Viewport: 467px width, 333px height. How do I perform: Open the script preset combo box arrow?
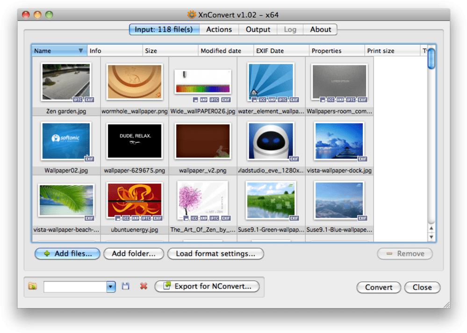[111, 287]
